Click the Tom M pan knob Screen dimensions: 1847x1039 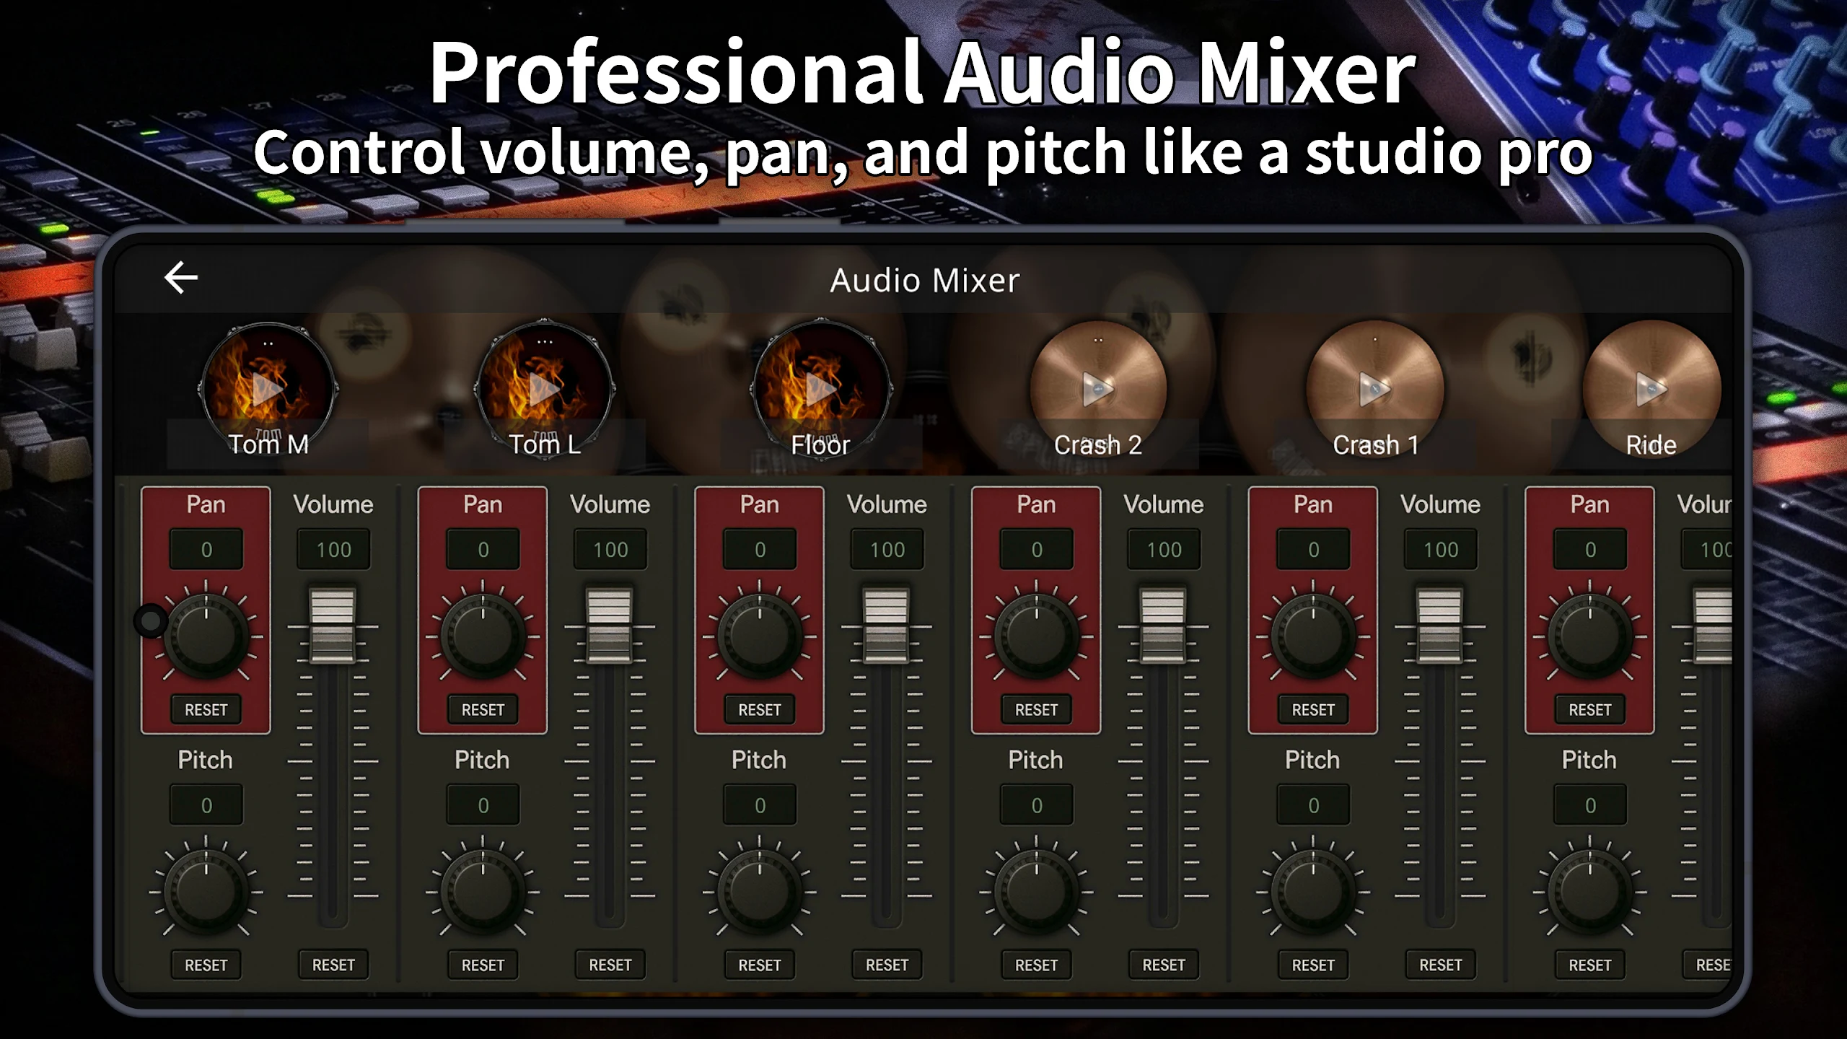206,637
